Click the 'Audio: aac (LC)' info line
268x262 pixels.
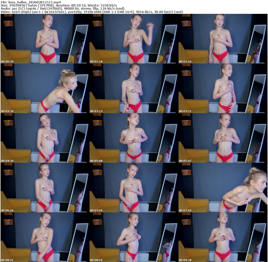coord(63,9)
